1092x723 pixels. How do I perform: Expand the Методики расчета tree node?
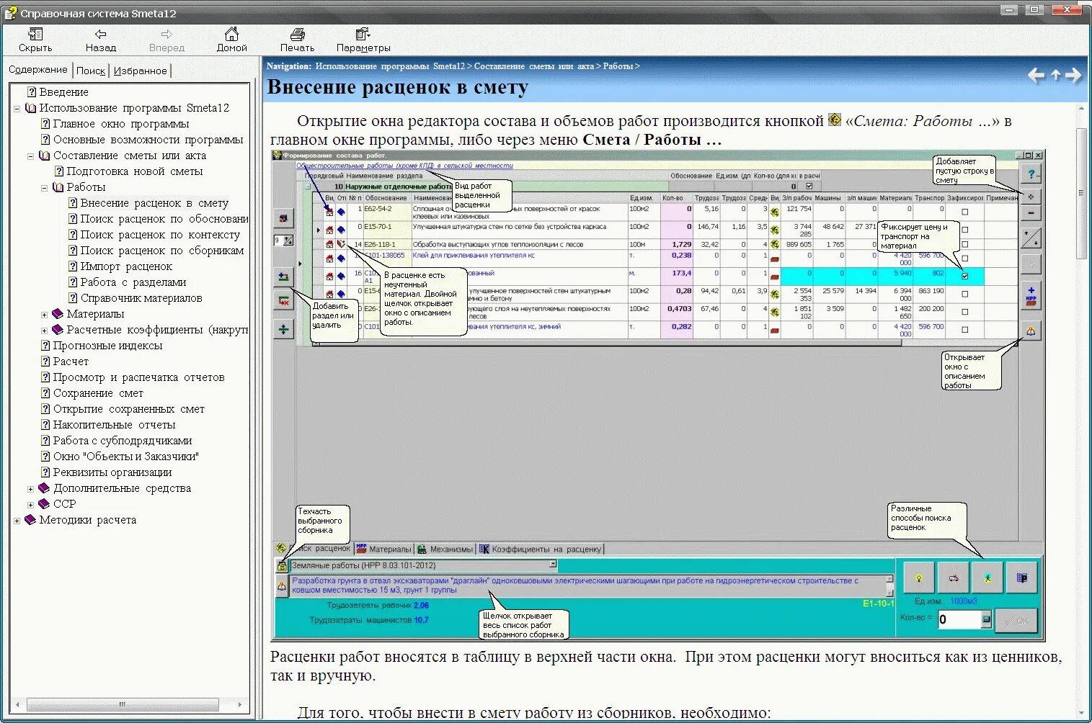(x=17, y=521)
